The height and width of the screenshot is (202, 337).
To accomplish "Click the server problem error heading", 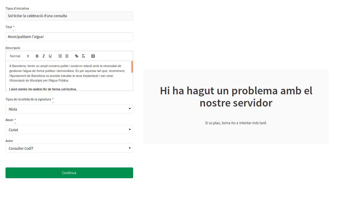I will (x=236, y=97).
